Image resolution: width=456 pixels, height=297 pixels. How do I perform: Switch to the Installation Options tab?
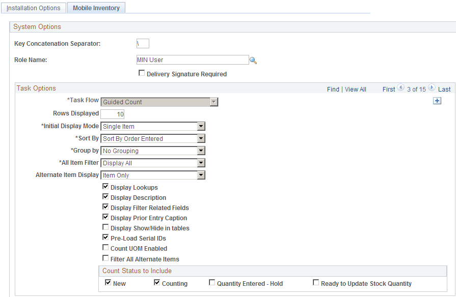(33, 8)
